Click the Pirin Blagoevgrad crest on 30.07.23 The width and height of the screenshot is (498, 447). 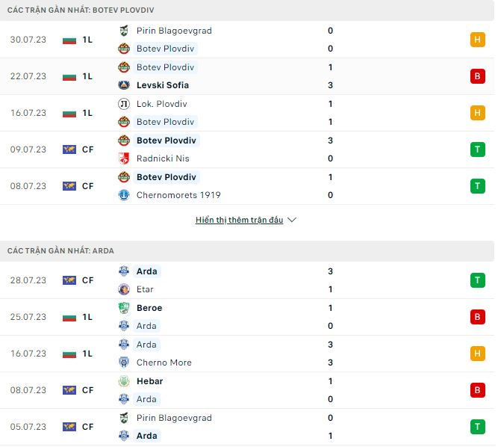pyautogui.click(x=124, y=31)
